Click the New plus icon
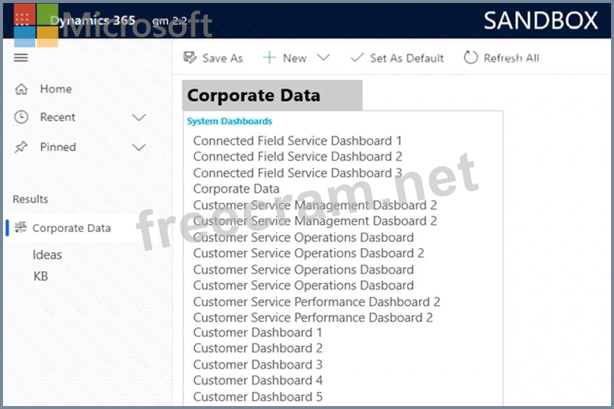 (x=269, y=57)
